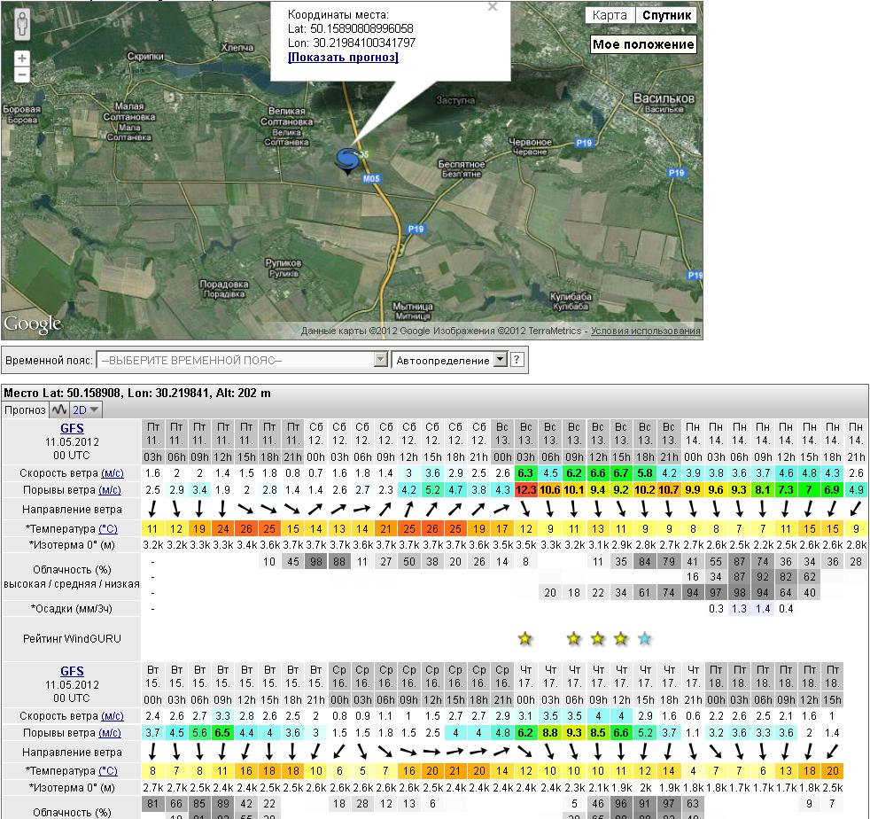
Task: Click the wind speed м/с unit link
Action: click(x=113, y=473)
